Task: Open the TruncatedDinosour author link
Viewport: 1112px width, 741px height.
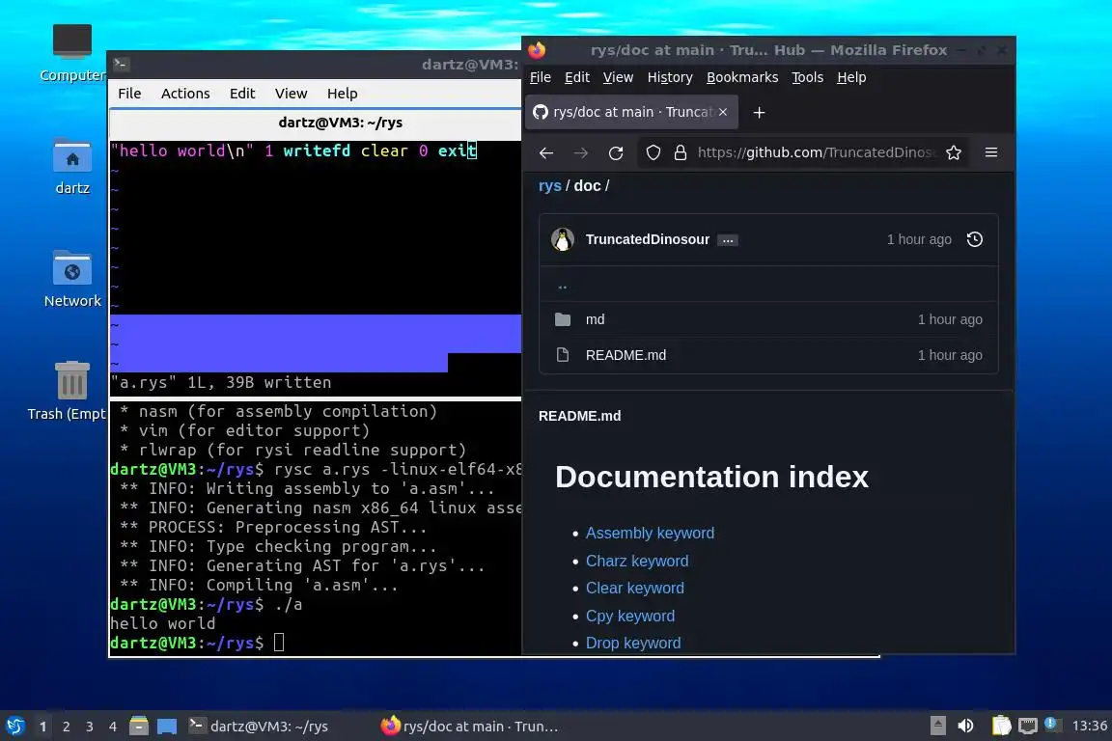Action: (x=648, y=239)
